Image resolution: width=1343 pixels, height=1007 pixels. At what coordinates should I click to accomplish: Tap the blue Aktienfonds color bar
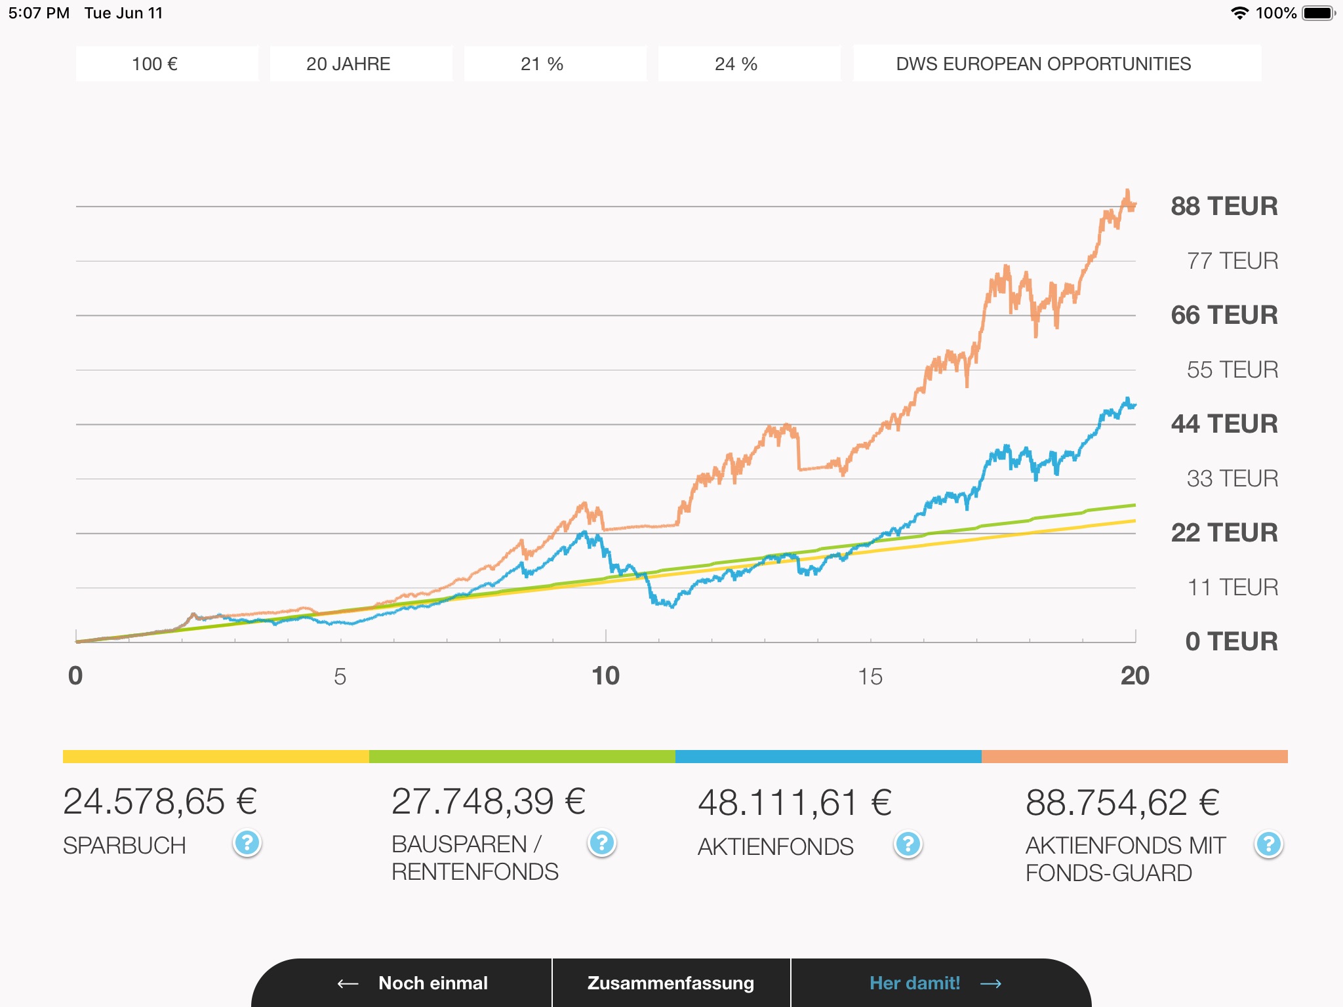point(828,757)
